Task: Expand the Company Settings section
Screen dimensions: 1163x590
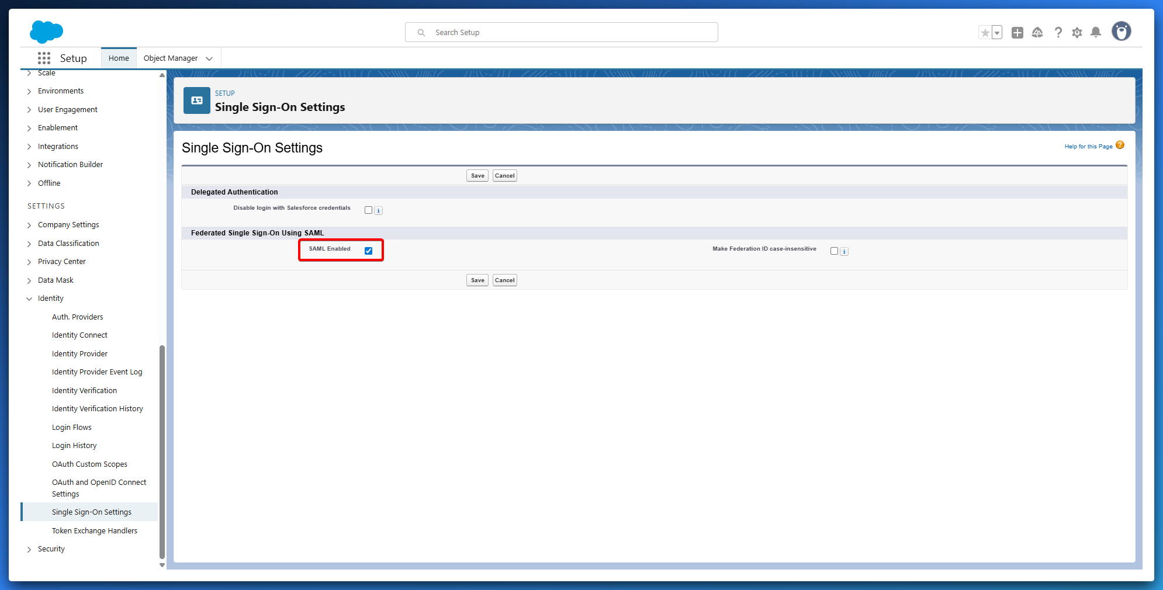Action: click(29, 225)
